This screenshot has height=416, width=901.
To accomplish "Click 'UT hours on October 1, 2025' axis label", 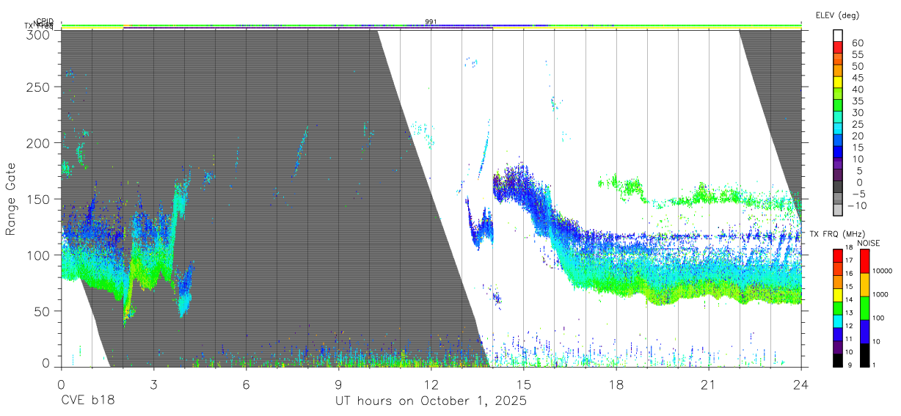I will (x=431, y=401).
